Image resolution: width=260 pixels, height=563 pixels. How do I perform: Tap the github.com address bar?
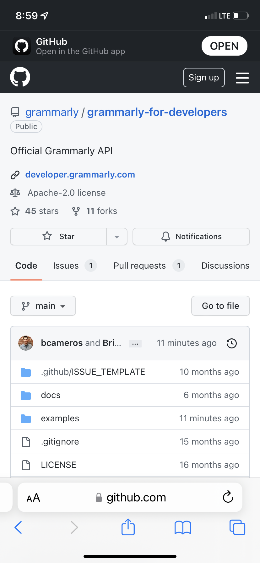point(130,498)
